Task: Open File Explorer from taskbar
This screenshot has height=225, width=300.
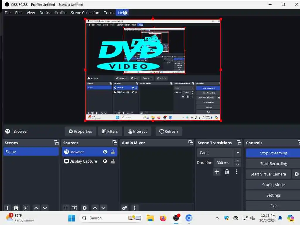Action: pos(150,218)
